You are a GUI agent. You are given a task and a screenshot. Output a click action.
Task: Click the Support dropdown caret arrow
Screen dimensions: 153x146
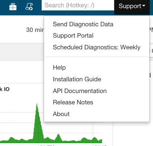[144, 6]
